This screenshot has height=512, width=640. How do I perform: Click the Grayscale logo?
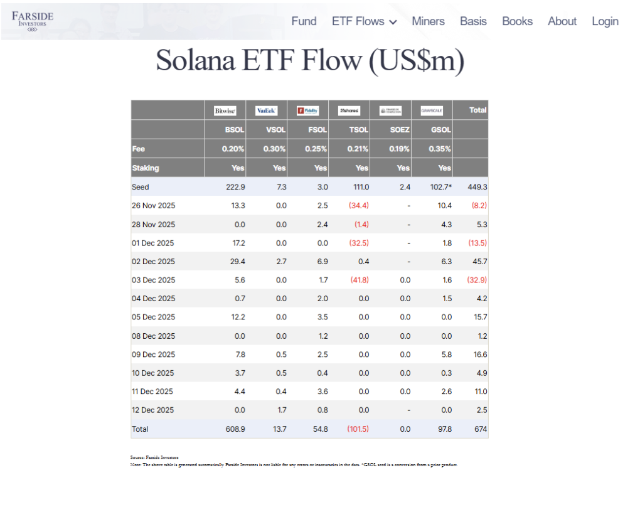[430, 110]
